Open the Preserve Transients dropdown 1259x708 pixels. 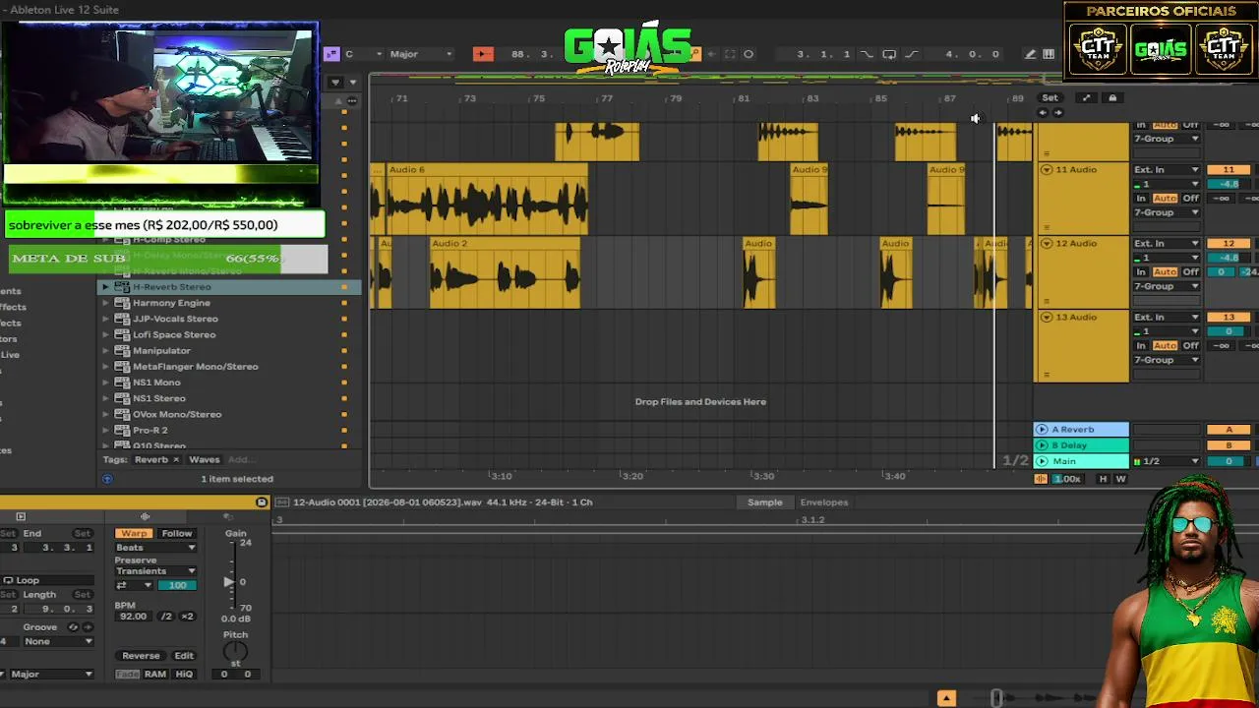coord(155,571)
